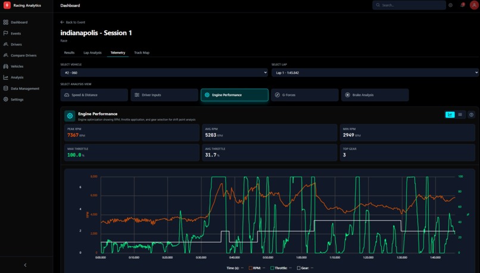The height and width of the screenshot is (273, 480).
Task: Click the 1:00.000 time axis label
Action: [x=301, y=258]
